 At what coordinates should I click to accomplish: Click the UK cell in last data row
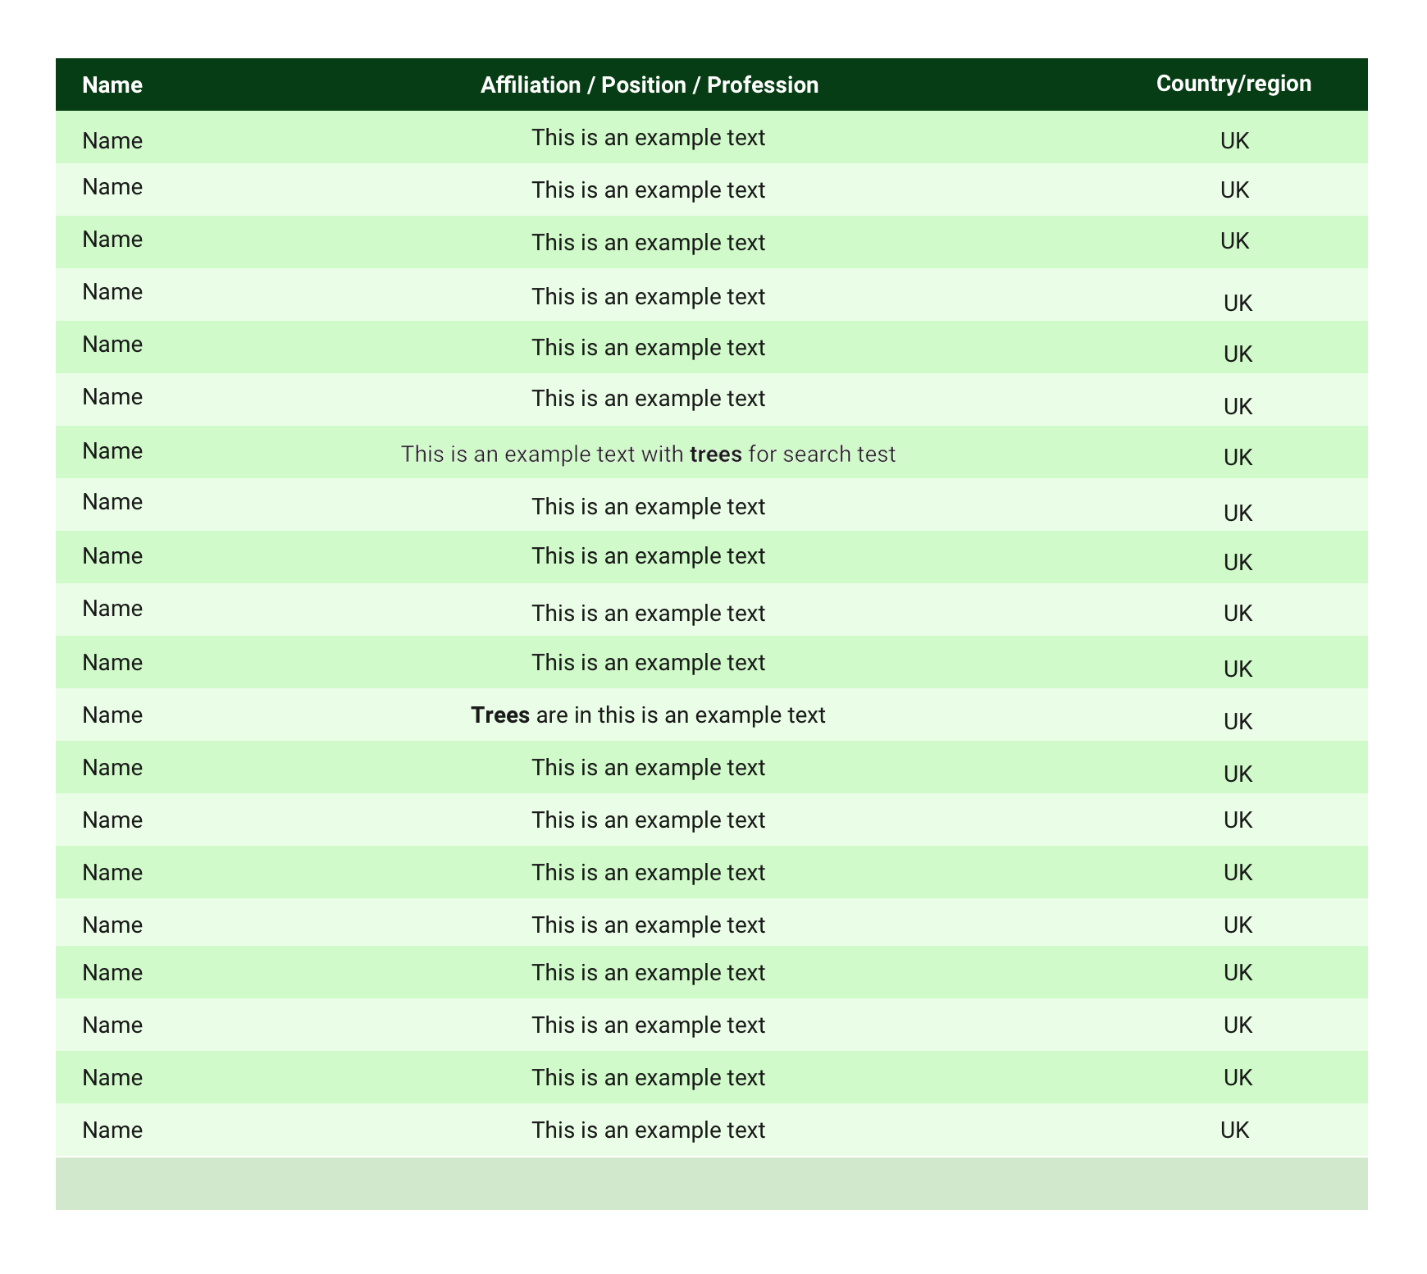[x=1234, y=1130]
